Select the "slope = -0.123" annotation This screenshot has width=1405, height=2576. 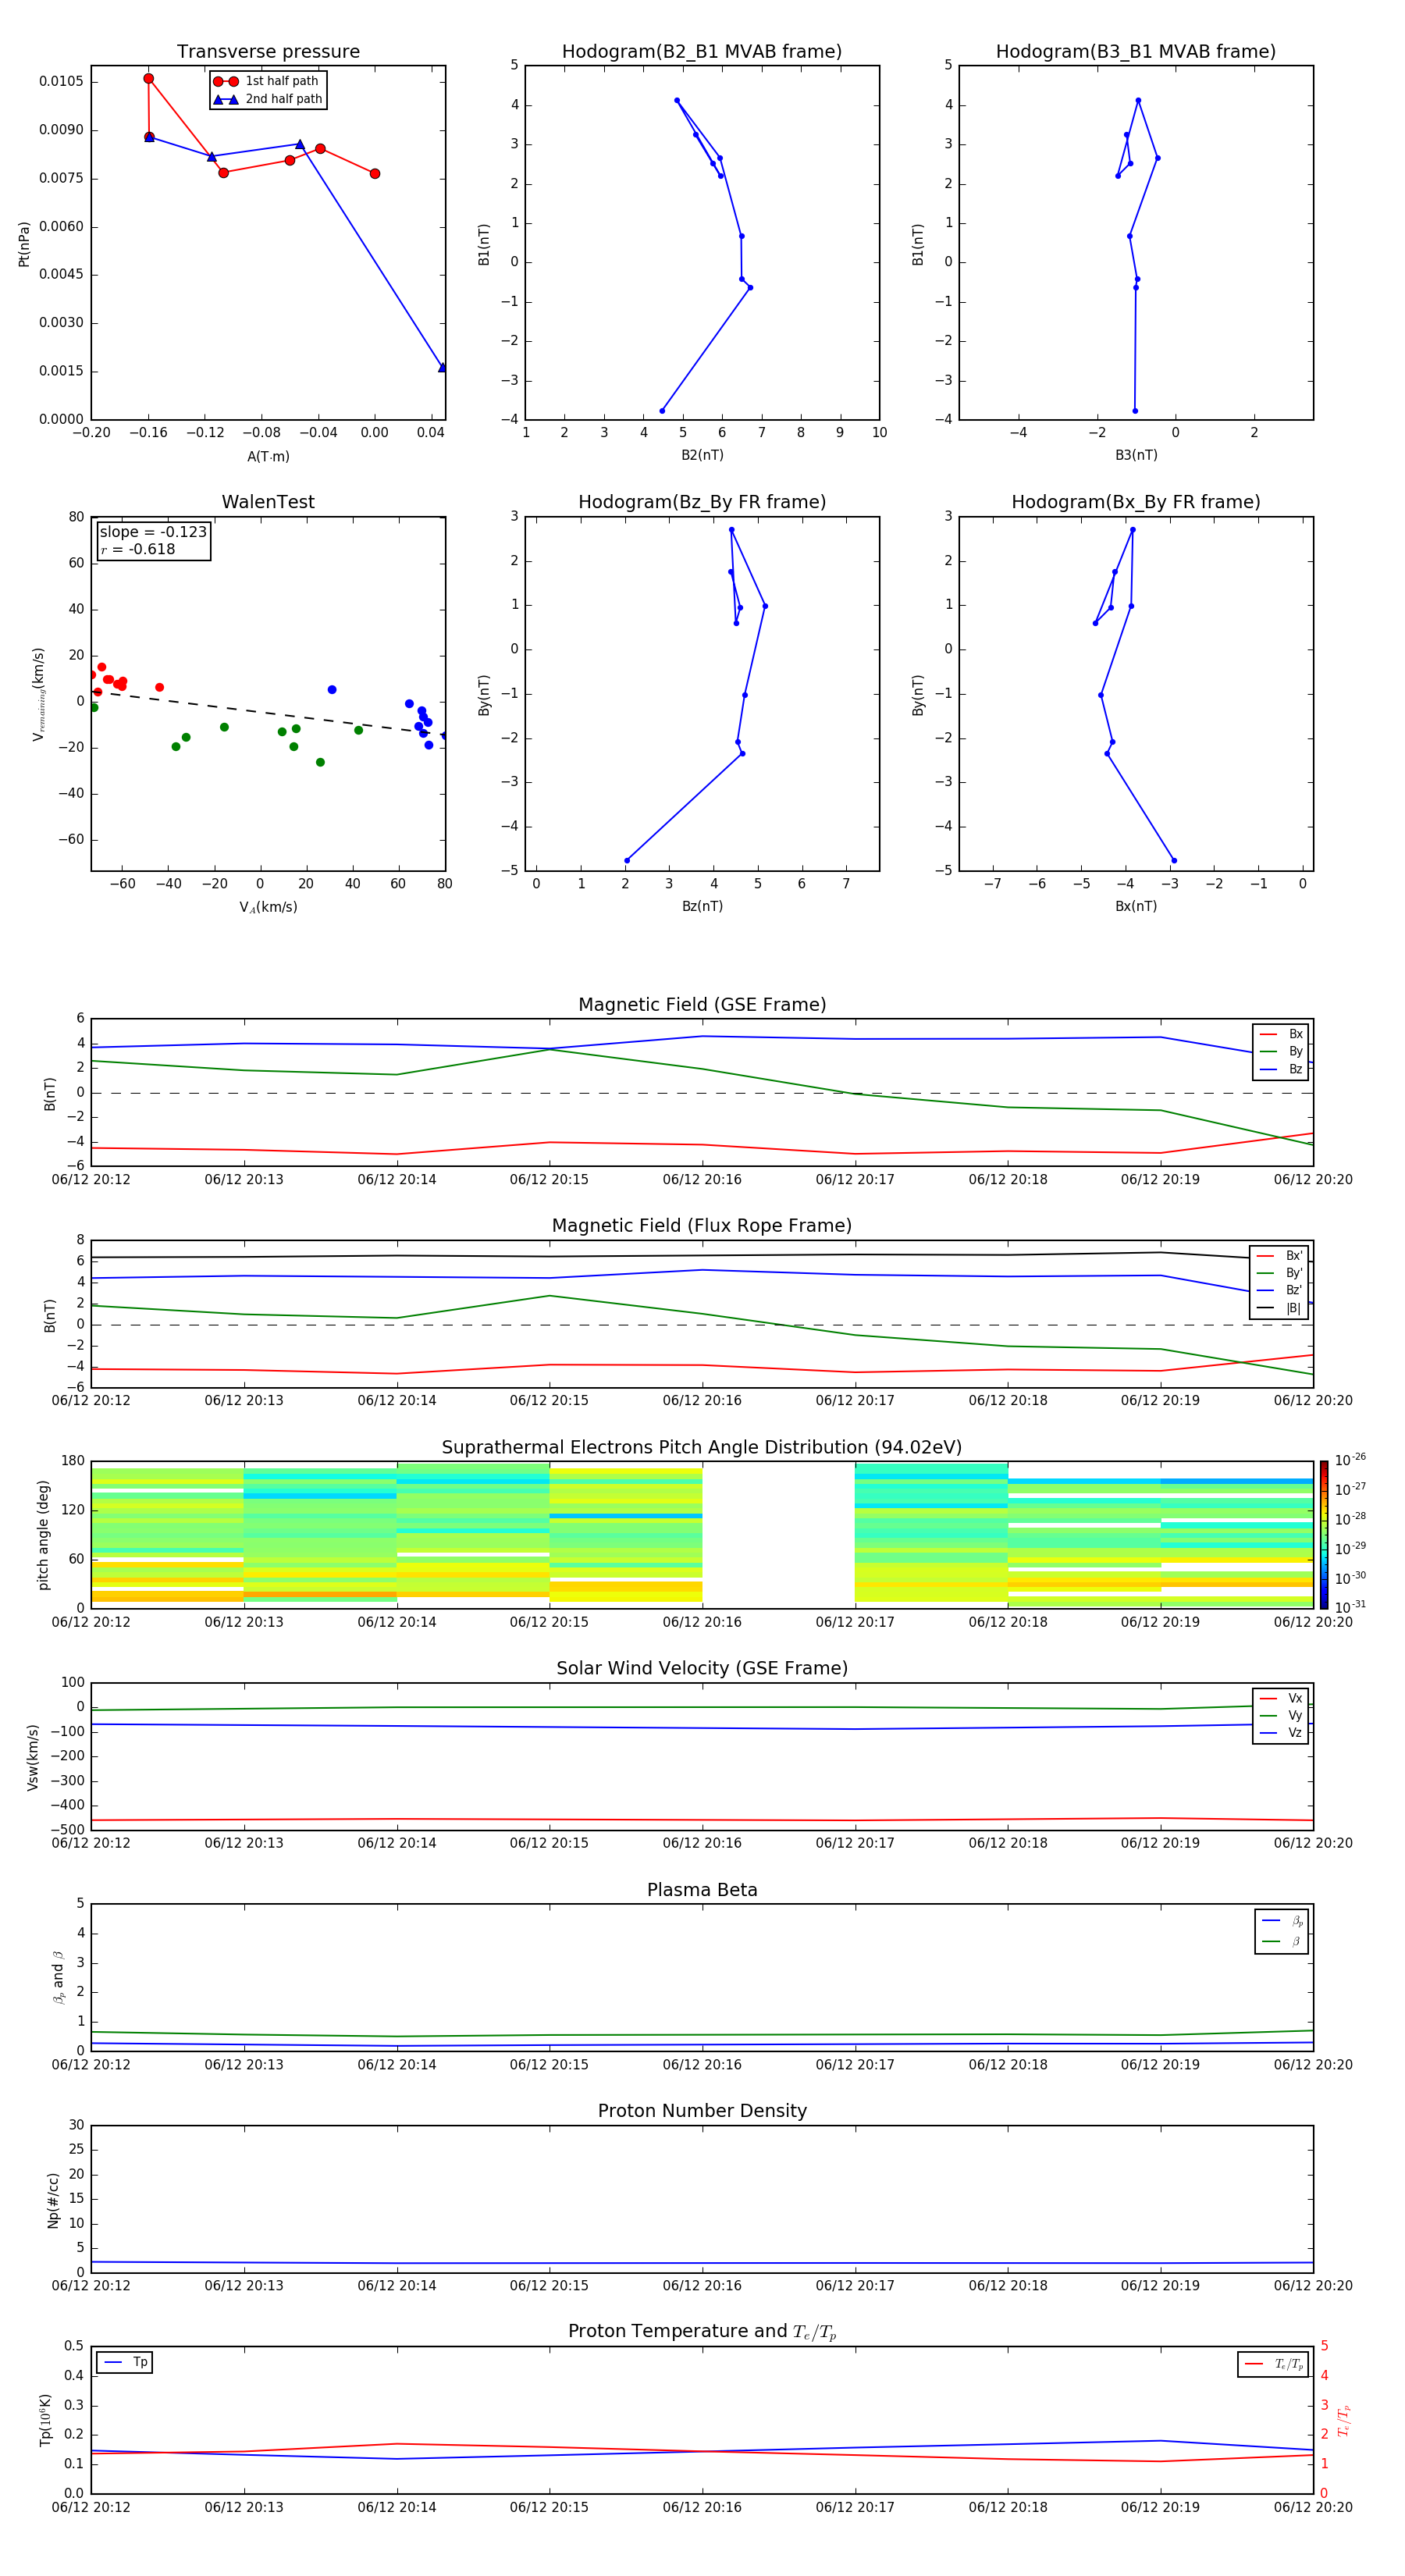coord(153,532)
